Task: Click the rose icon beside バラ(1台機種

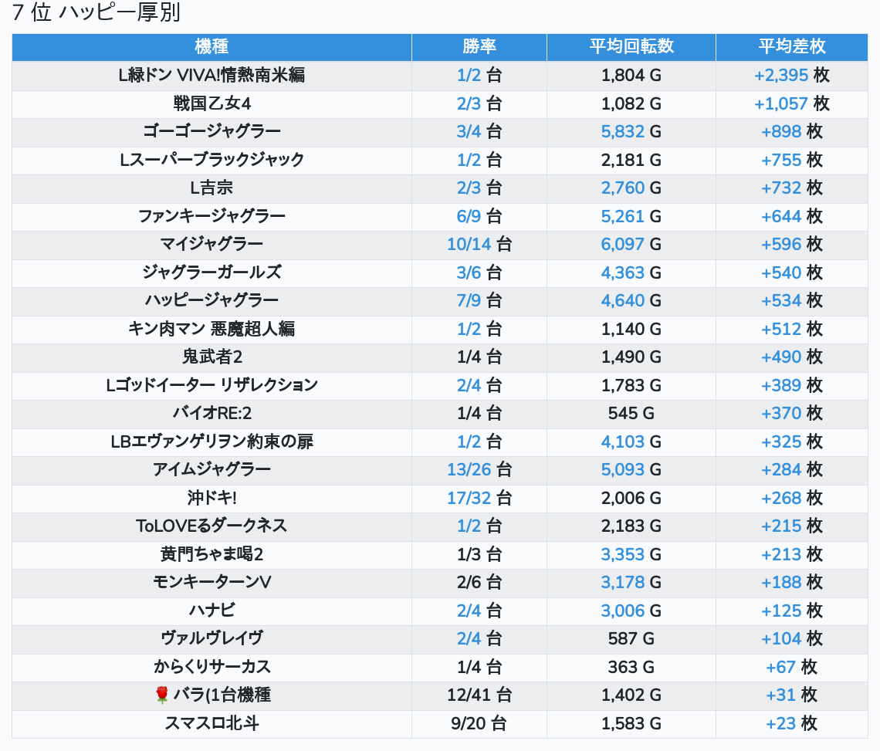Action: tap(161, 695)
